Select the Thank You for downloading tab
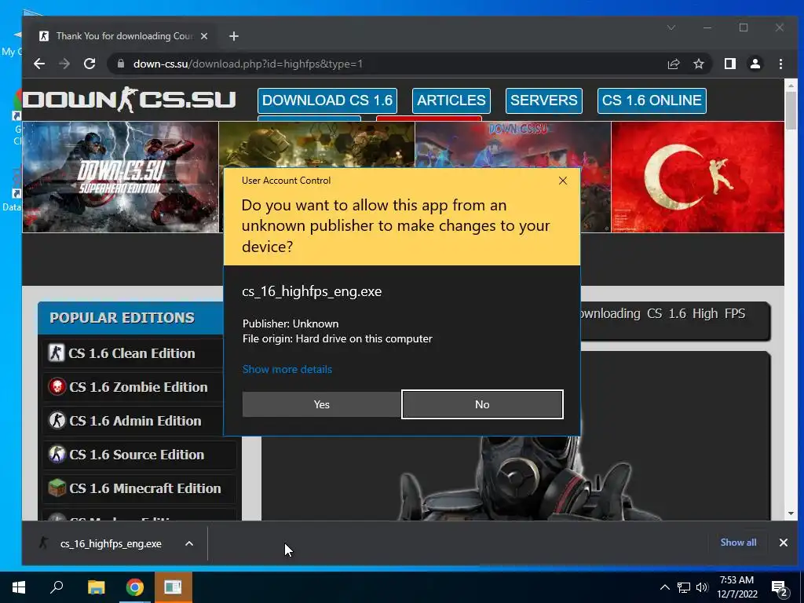Image resolution: width=804 pixels, height=603 pixels. pos(123,36)
